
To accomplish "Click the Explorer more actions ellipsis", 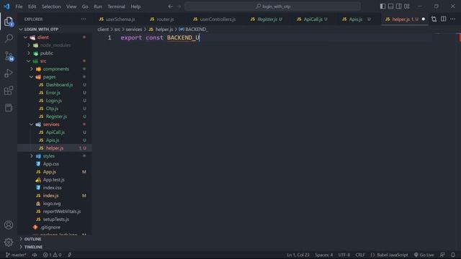I will (84, 19).
